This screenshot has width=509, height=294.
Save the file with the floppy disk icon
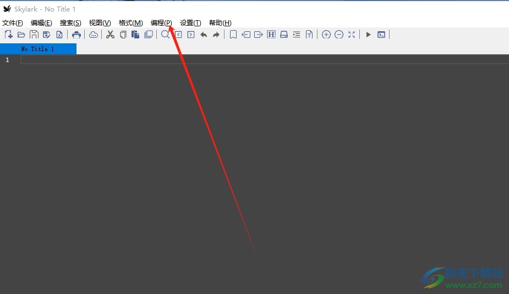click(x=34, y=35)
